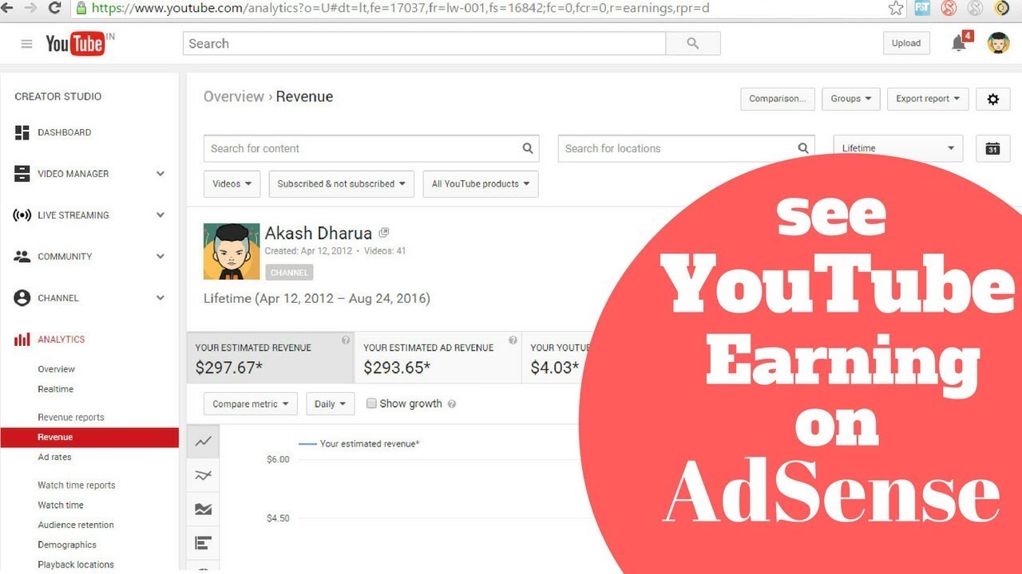
Task: Click the yellow and navy ring extension icon
Action: pos(1001,8)
